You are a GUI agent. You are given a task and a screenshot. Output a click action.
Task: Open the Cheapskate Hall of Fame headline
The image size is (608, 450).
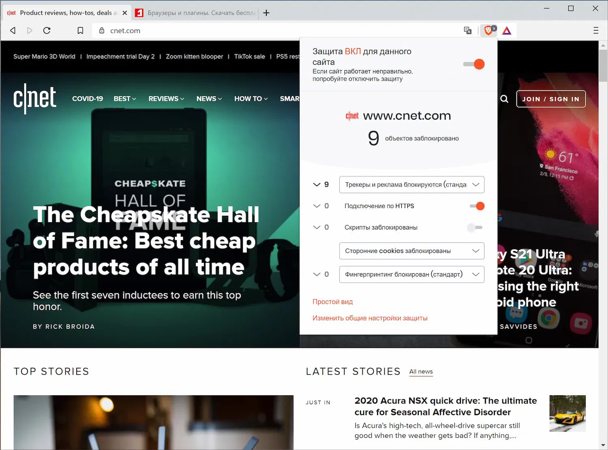click(x=146, y=241)
